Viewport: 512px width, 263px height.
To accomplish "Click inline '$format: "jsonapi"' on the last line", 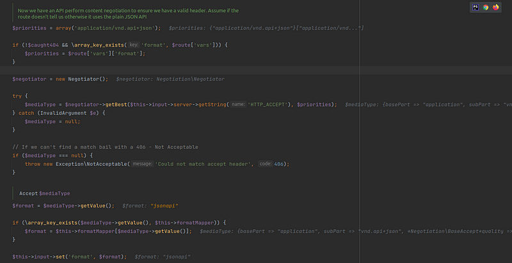I will [x=163, y=257].
